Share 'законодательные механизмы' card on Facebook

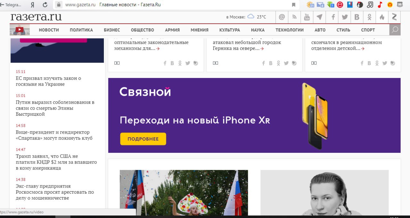click(165, 63)
